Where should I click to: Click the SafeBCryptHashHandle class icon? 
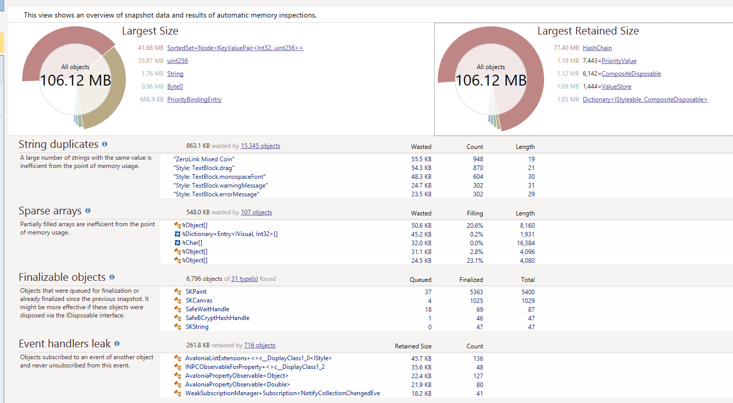pyautogui.click(x=178, y=318)
